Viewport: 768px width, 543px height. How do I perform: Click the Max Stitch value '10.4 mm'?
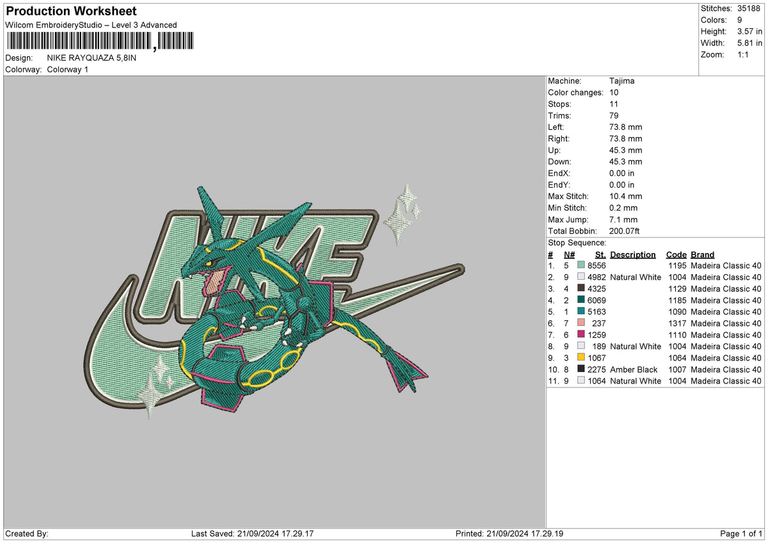(626, 197)
